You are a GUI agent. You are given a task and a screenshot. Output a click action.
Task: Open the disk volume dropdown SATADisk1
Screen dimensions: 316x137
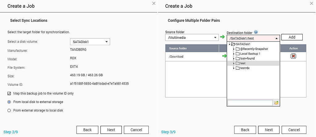pos(90,42)
